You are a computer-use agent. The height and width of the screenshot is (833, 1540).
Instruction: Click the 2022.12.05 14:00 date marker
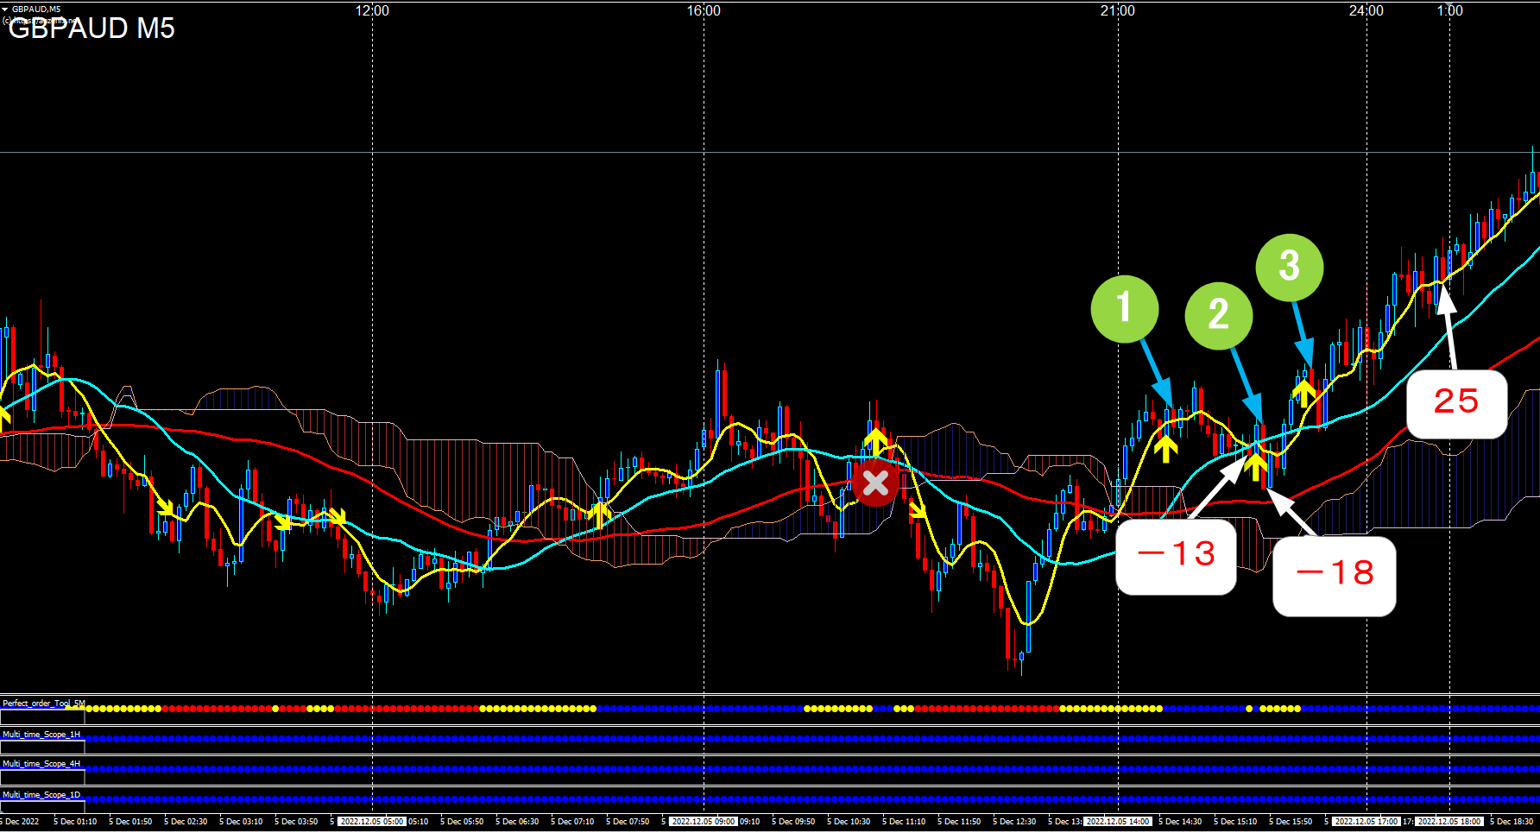click(1118, 822)
